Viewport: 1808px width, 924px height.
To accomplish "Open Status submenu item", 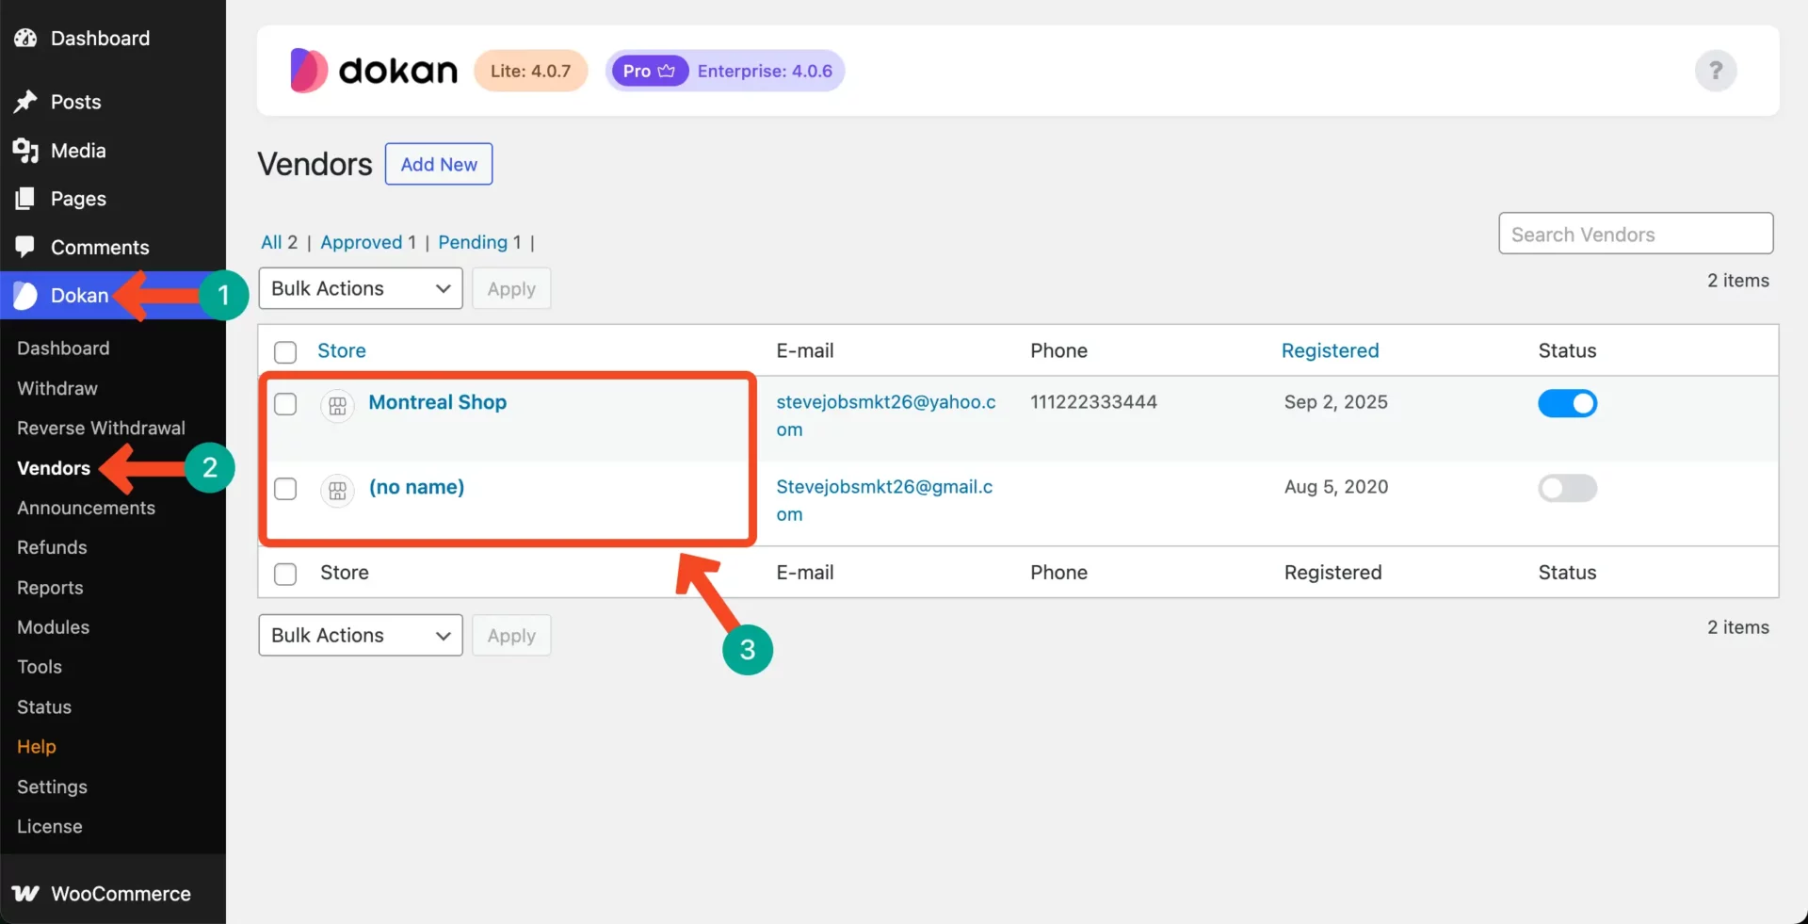I will pyautogui.click(x=44, y=706).
